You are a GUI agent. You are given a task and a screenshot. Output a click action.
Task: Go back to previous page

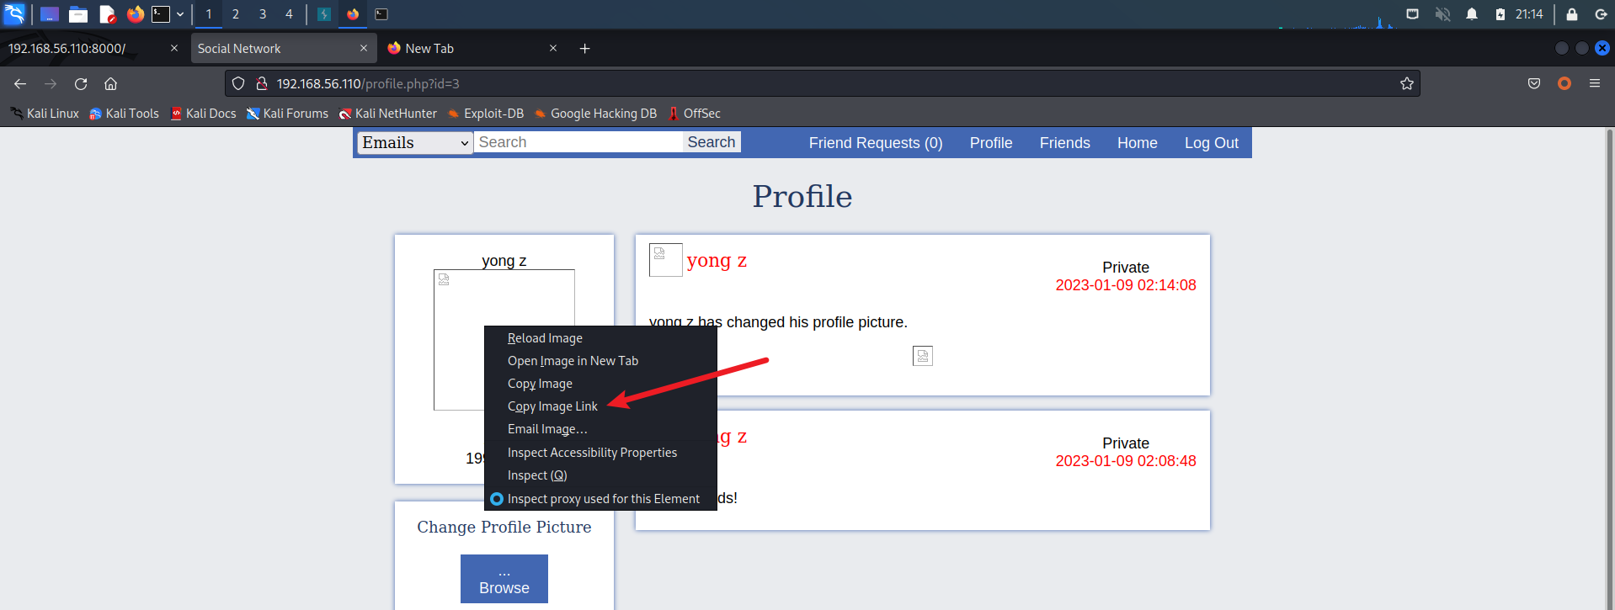pos(20,83)
